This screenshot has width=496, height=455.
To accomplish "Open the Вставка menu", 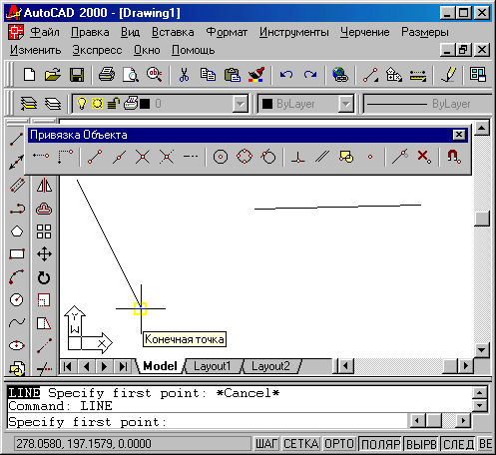I will coord(173,32).
